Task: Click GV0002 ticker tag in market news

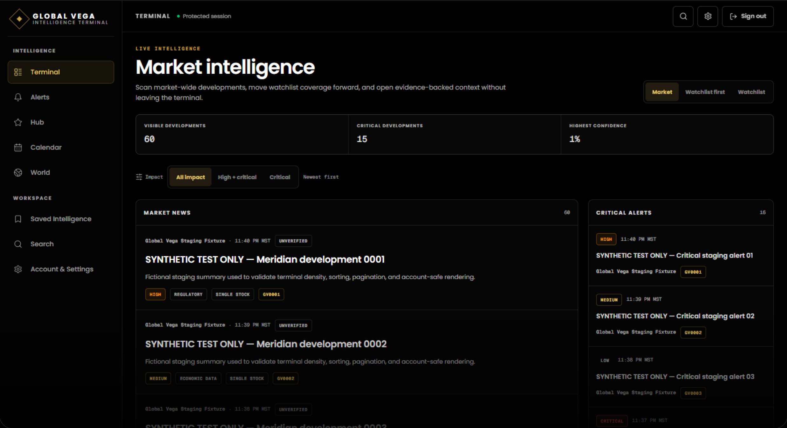Action: tap(285, 378)
